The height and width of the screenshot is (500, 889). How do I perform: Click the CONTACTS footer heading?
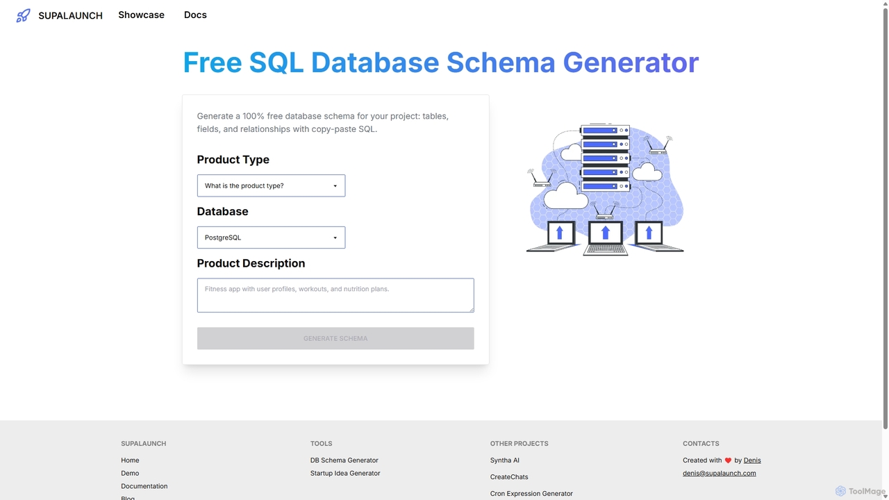(701, 443)
